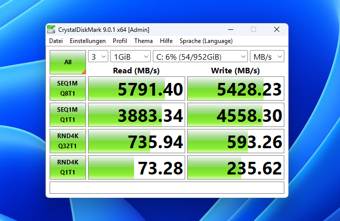Select the 5791.40 read result

click(137, 89)
